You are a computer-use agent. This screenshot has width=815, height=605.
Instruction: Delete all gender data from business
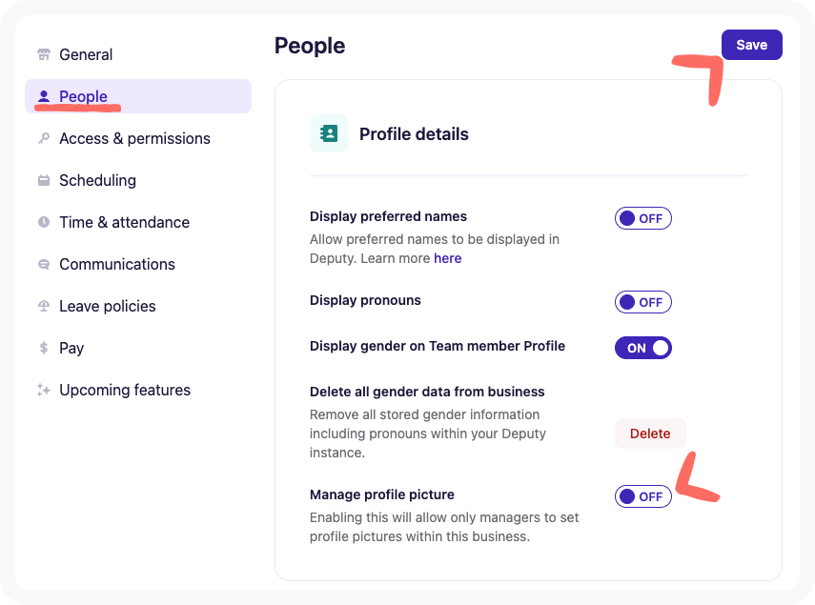[x=650, y=433]
